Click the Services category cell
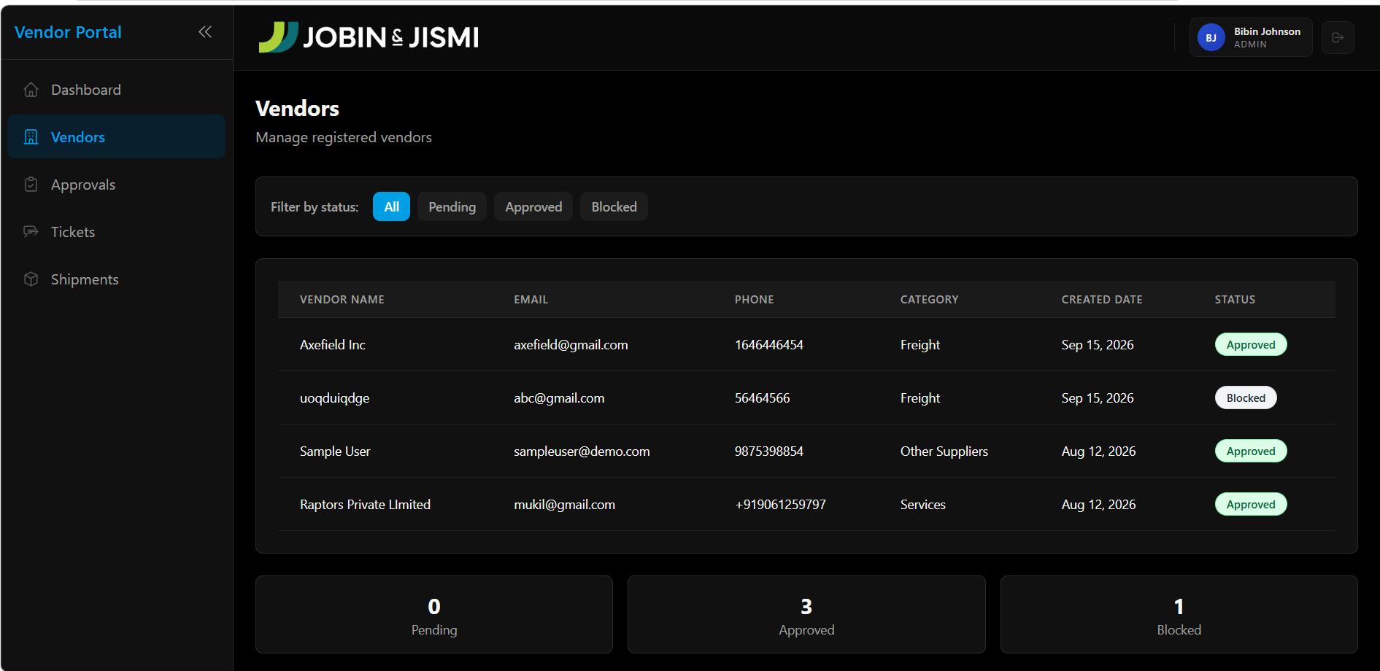The height and width of the screenshot is (671, 1380). (x=923, y=505)
